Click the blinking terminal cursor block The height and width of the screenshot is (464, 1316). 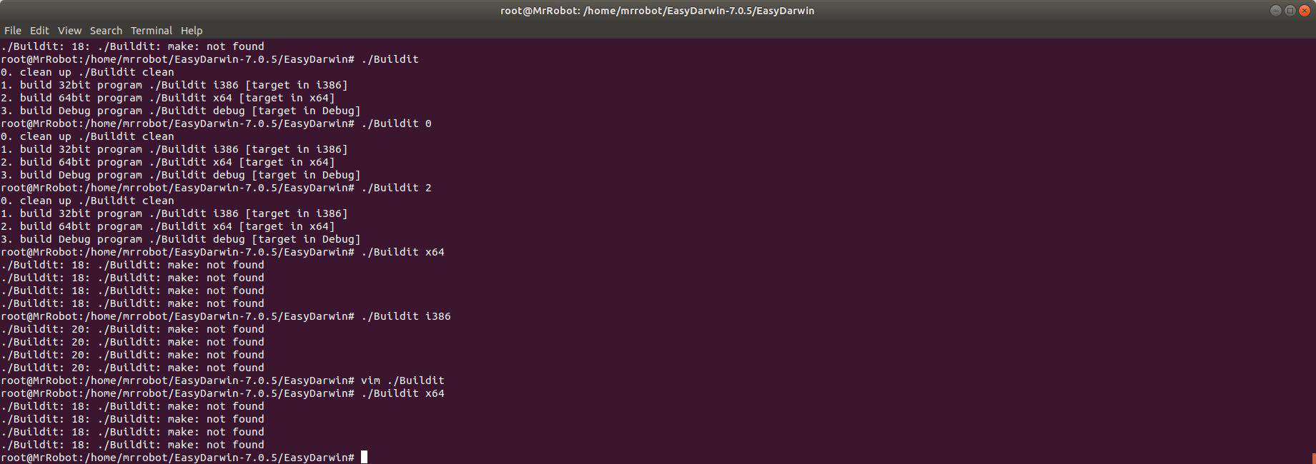pyautogui.click(x=365, y=458)
